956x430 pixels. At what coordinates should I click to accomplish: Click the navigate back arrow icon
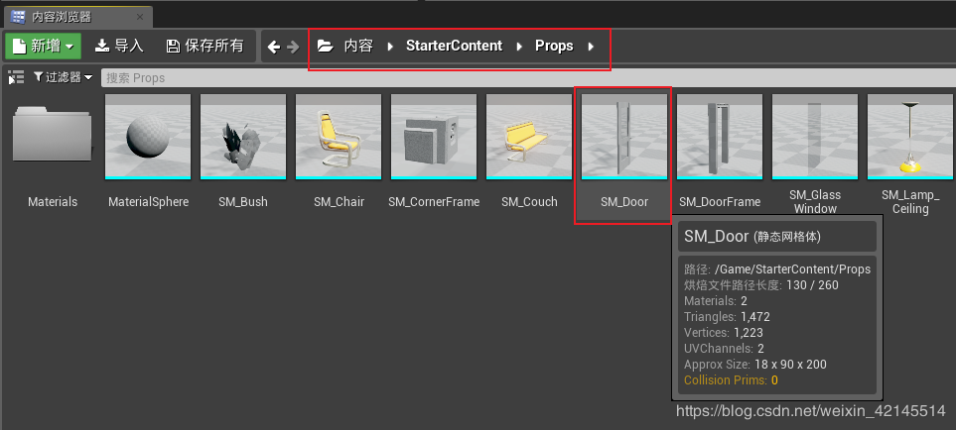click(274, 47)
